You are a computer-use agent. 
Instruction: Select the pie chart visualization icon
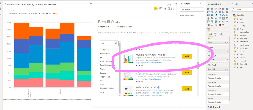pos(220,15)
